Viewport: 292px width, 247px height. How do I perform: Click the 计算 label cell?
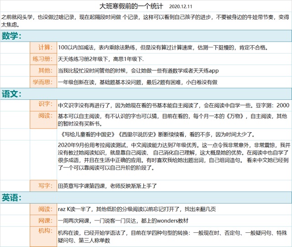click(43, 48)
